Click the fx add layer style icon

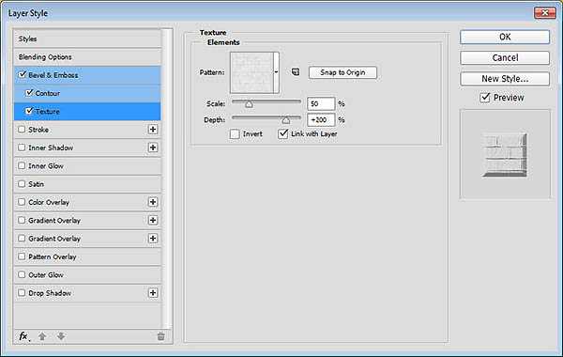coord(23,336)
